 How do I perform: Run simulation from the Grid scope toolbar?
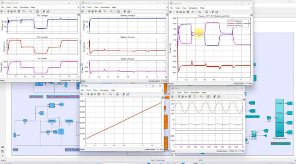[182, 97]
